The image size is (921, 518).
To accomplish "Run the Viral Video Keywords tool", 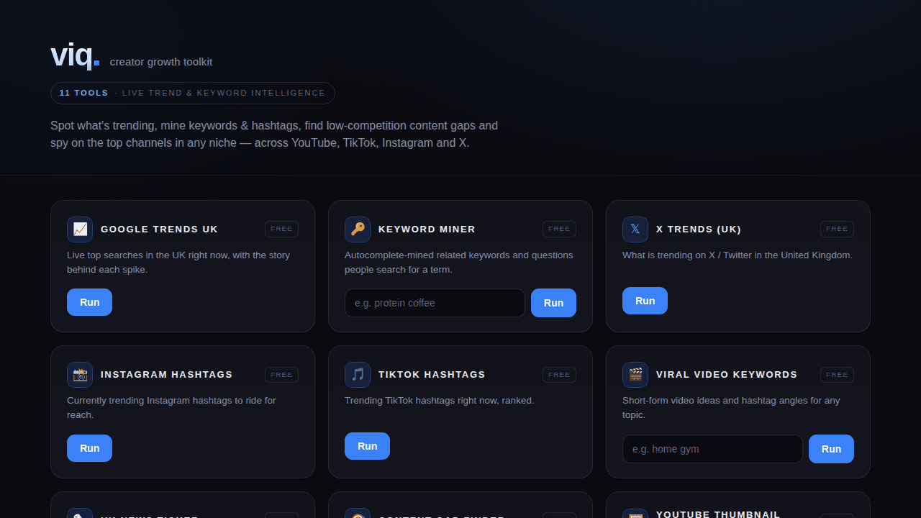I will (x=831, y=449).
